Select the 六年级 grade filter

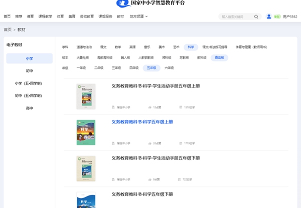169,67
